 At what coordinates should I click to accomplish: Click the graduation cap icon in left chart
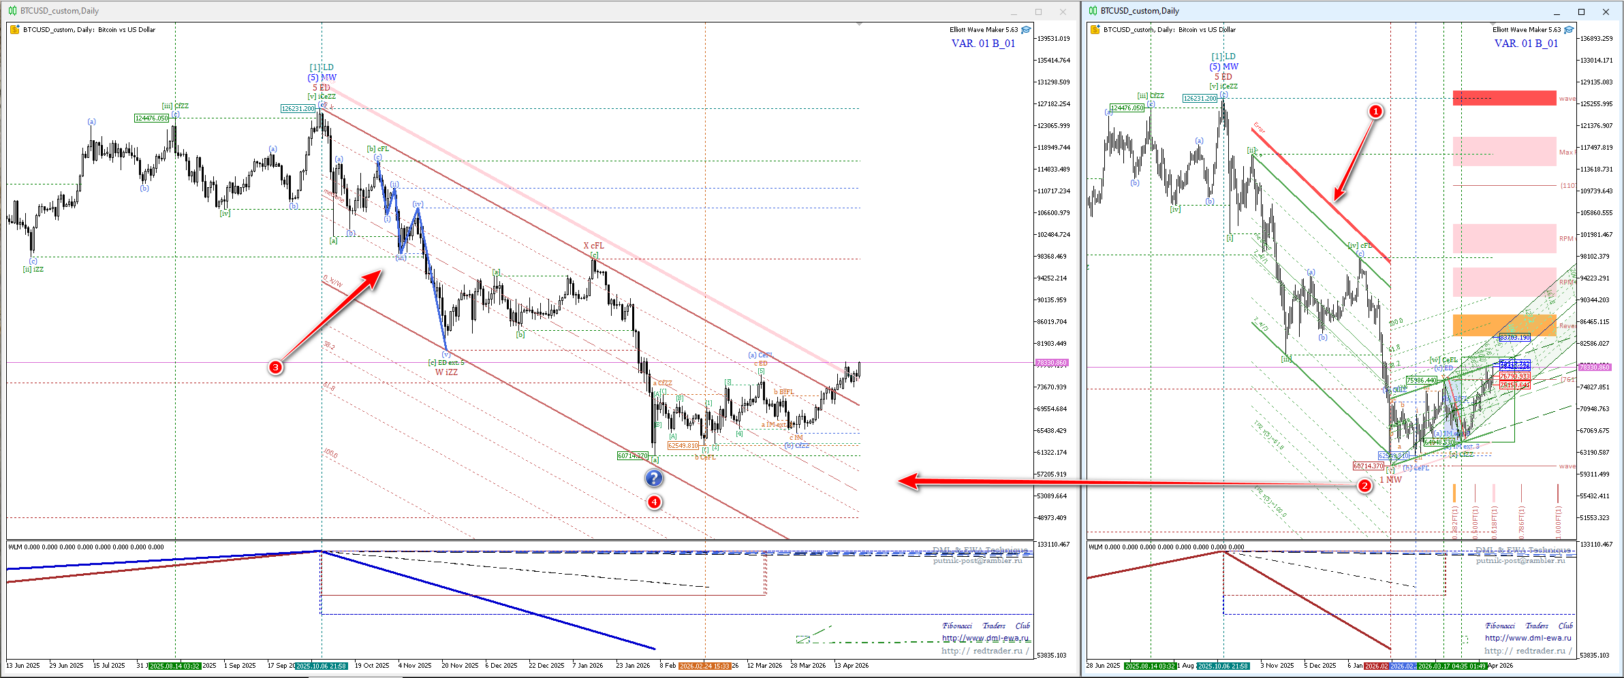click(x=1026, y=30)
